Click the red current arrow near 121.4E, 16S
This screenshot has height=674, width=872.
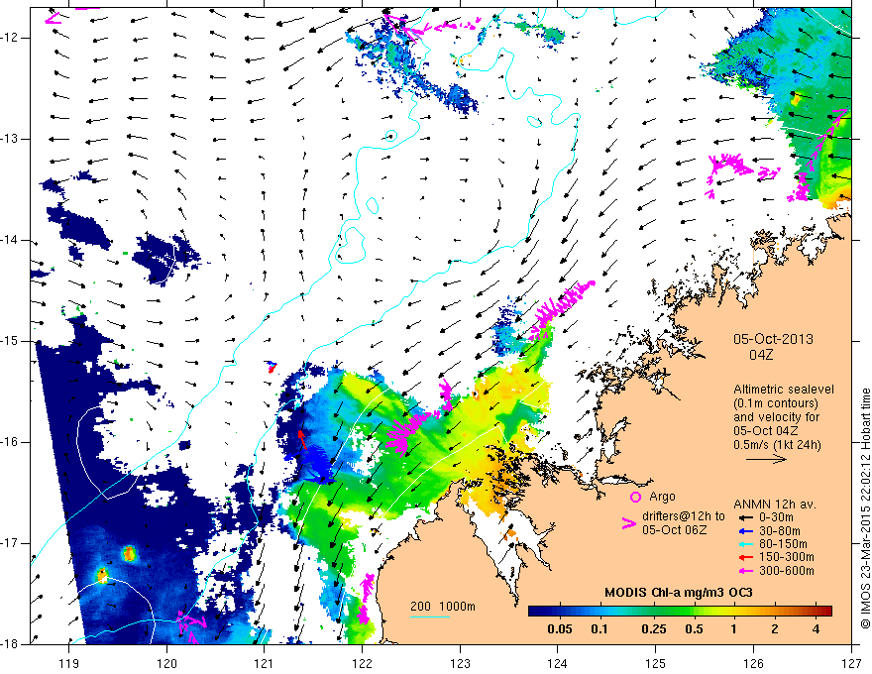(x=302, y=439)
